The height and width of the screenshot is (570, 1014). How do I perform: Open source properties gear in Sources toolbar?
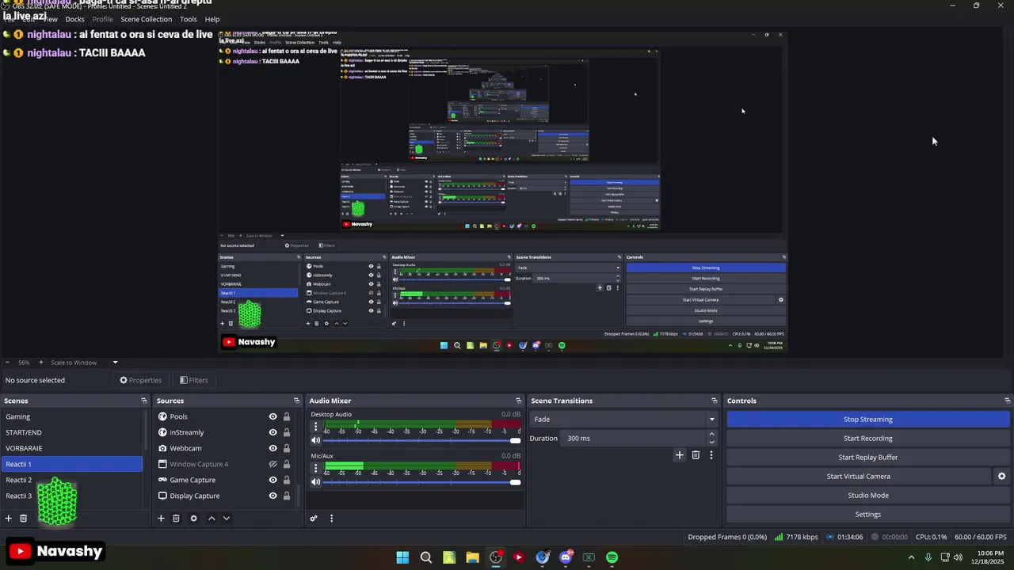[x=193, y=519]
